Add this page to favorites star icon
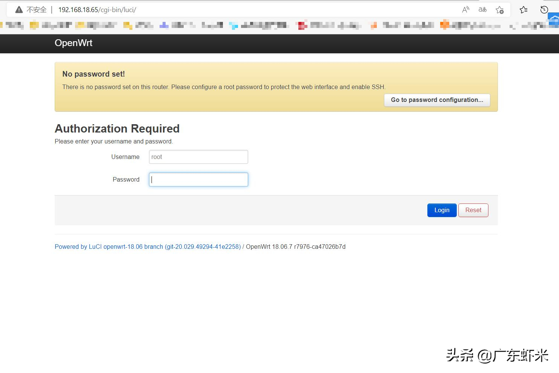This screenshot has width=559, height=373. [500, 10]
